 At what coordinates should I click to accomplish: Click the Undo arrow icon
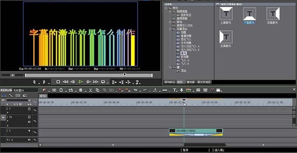135,90
